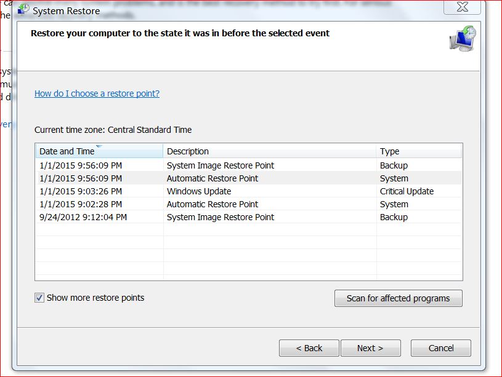502x377 pixels.
Task: Go Back to previous step
Action: point(309,348)
